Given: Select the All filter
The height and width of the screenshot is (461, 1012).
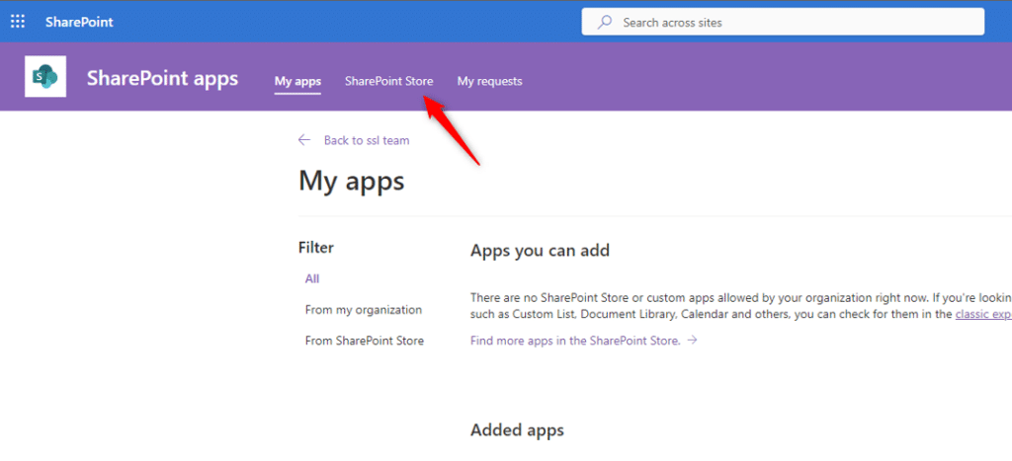Looking at the screenshot, I should click(x=312, y=278).
